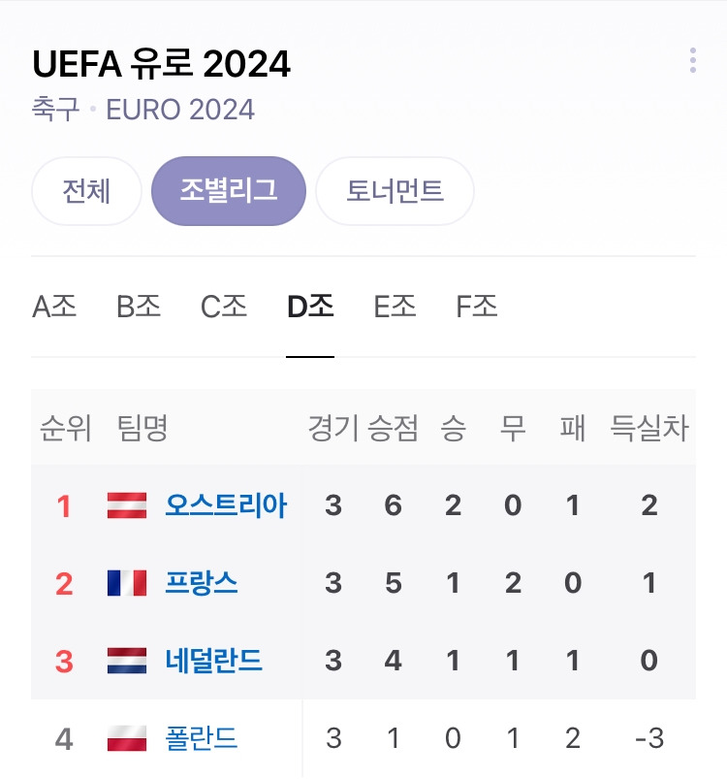The height and width of the screenshot is (779, 727).
Task: Click the UEFA 유로 2024 title
Action: point(161,64)
